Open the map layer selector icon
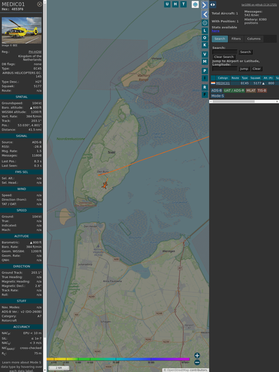This screenshot has width=279, height=372. 195,5
